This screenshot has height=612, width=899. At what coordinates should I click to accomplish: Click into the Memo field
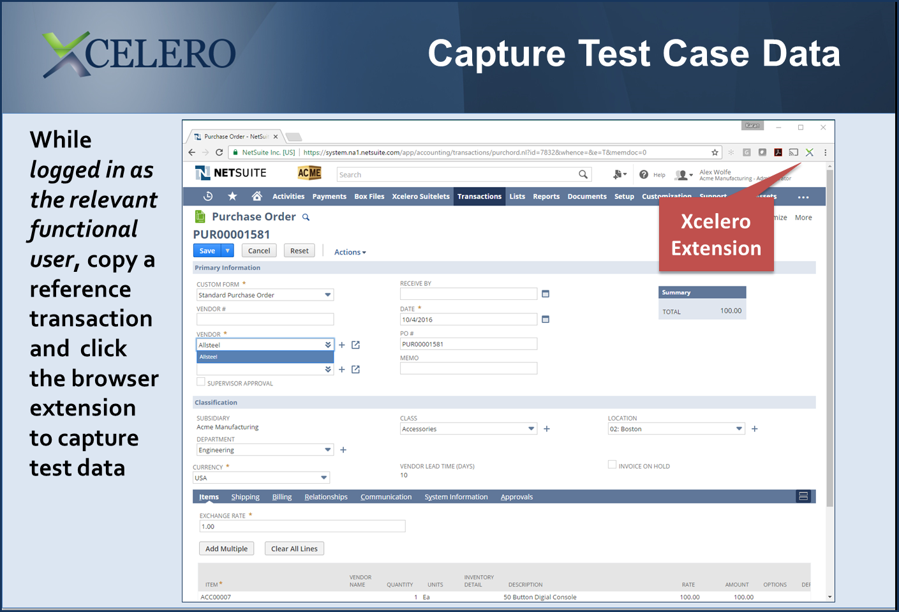pos(468,368)
